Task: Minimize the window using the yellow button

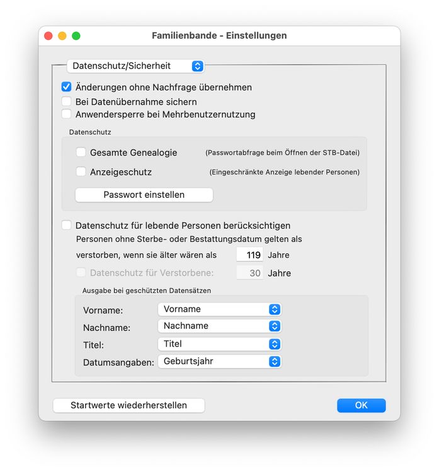Action: (x=62, y=36)
